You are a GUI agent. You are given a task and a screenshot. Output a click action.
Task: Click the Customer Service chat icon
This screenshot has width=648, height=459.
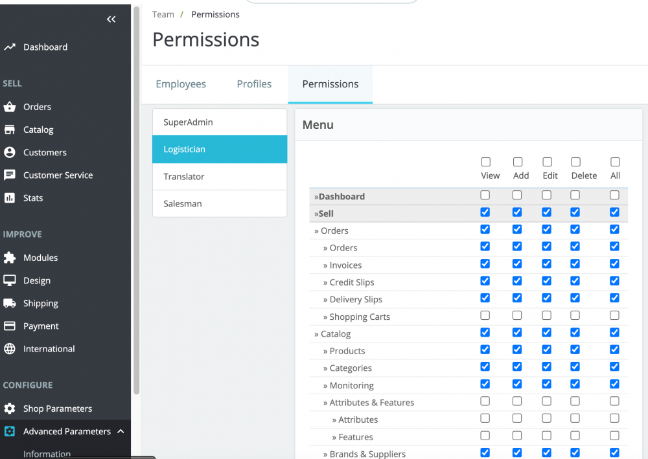coord(10,175)
